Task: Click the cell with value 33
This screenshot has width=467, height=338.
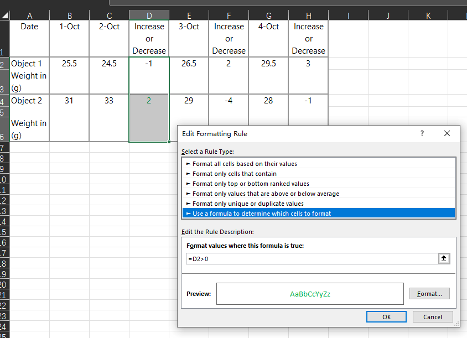Action: pos(110,118)
